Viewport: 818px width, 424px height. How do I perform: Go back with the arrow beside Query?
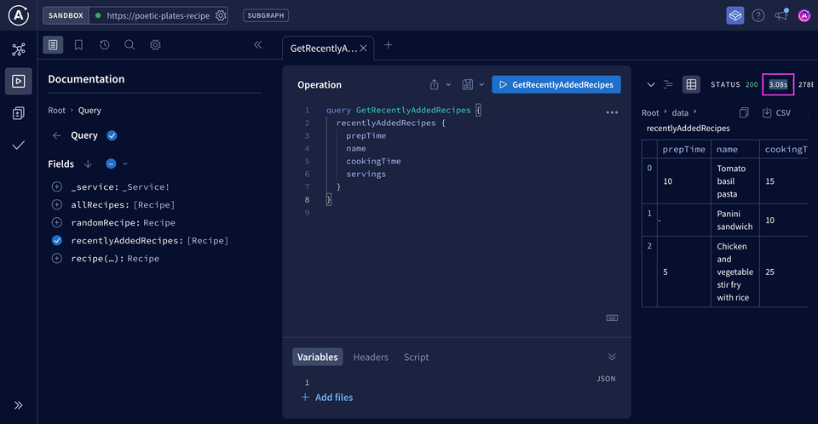pyautogui.click(x=57, y=135)
